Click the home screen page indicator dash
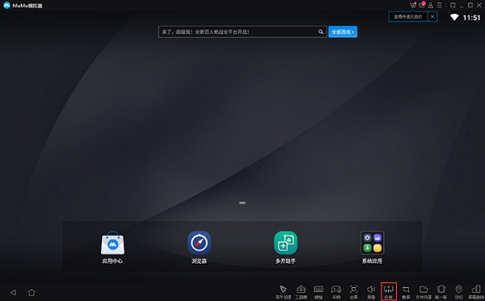Image resolution: width=485 pixels, height=301 pixels. click(x=242, y=203)
